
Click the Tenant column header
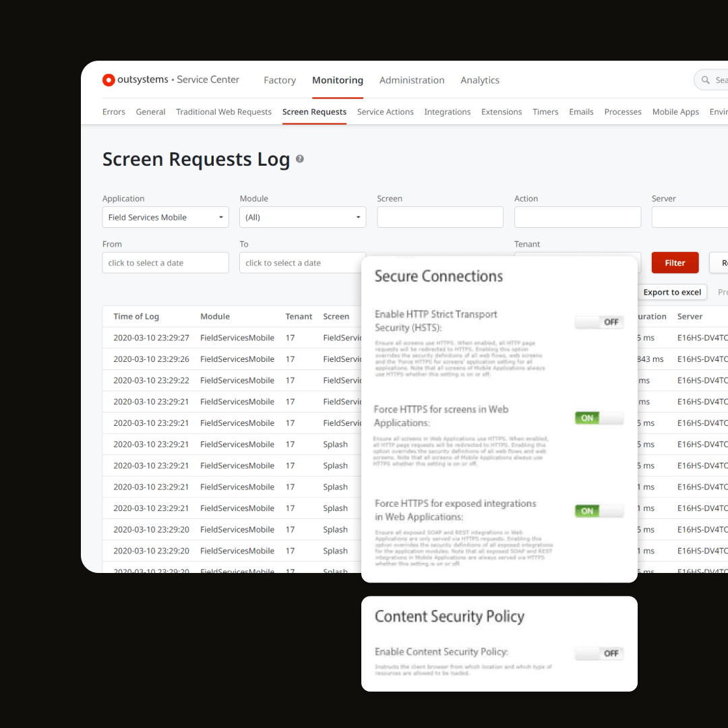pyautogui.click(x=299, y=316)
